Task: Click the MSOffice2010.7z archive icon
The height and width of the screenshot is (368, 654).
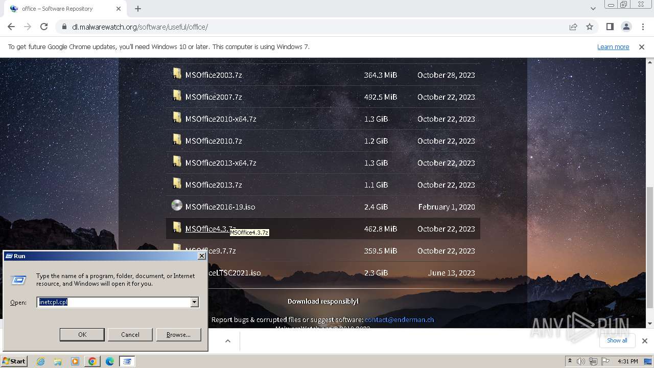Action: [x=177, y=139]
